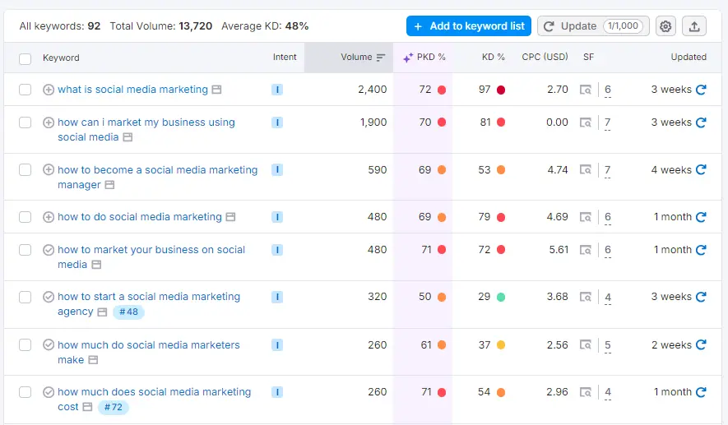728x425 pixels.
Task: Add 'what is social media marketing' via plus icon
Action: coord(49,90)
